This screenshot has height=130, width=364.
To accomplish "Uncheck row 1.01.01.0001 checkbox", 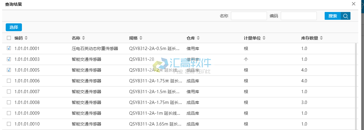I will [x=9, y=48].
